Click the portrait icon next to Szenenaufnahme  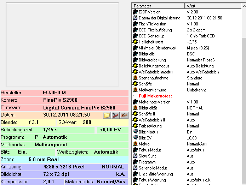click(135, 78)
